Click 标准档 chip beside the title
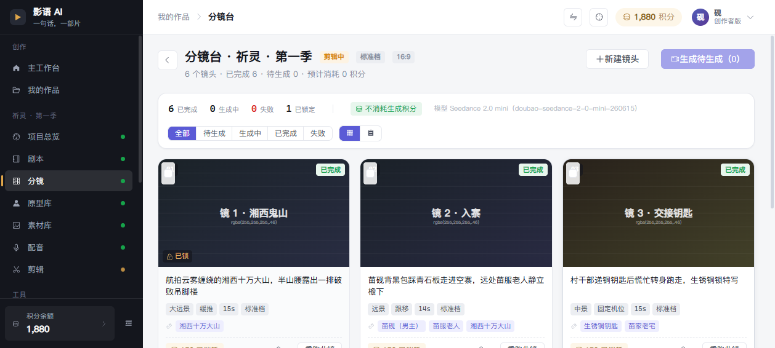This screenshot has height=348, width=775. [370, 57]
